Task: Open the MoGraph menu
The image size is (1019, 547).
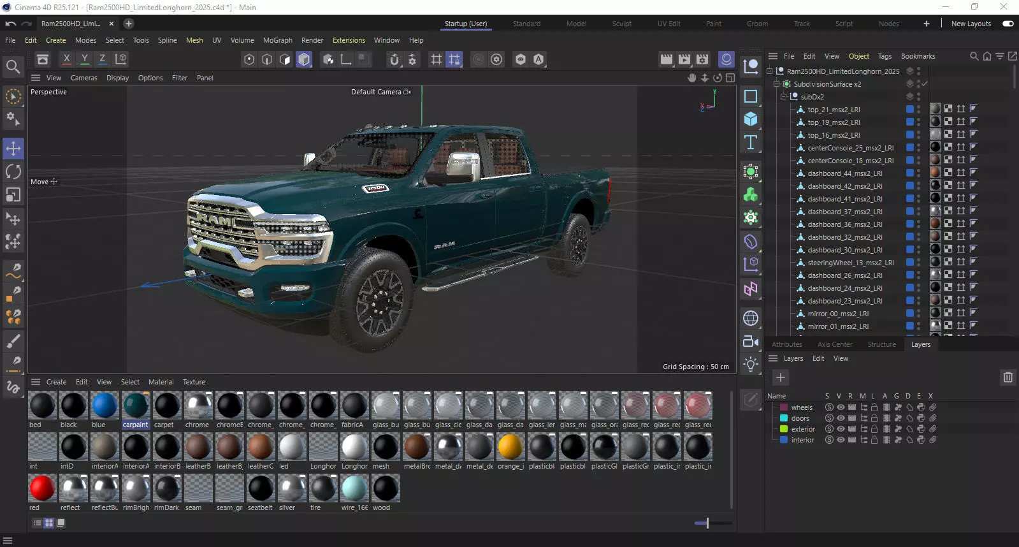Action: click(277, 40)
